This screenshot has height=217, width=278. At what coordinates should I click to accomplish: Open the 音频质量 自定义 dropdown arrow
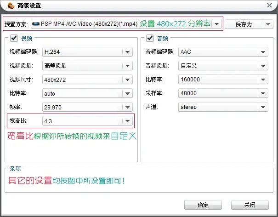(x=263, y=66)
